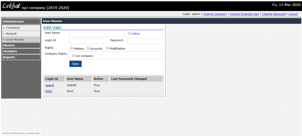
Task: Check the xyz company rights checkbox
Action: [73, 55]
